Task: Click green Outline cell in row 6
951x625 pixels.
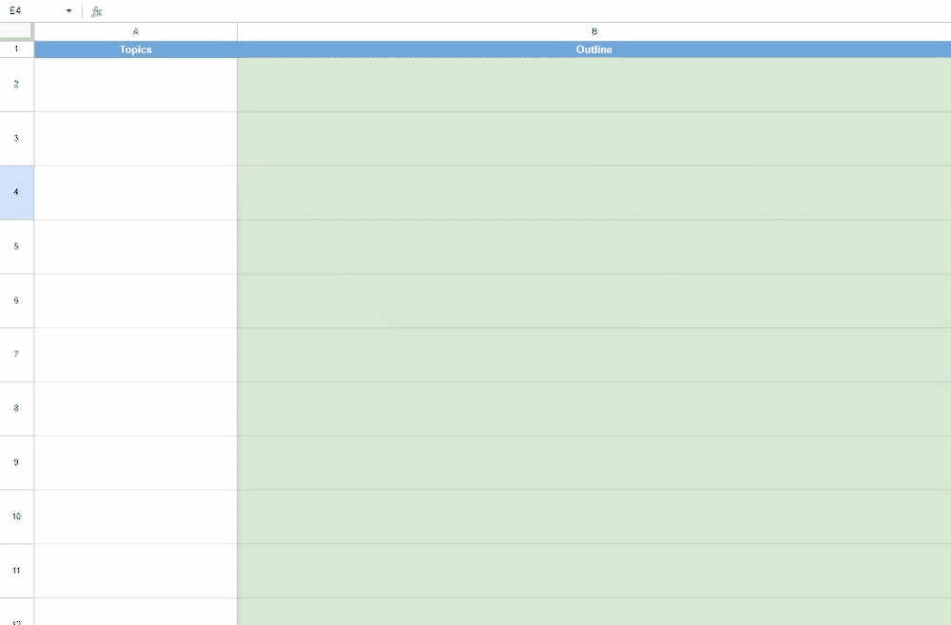Action: 593,301
